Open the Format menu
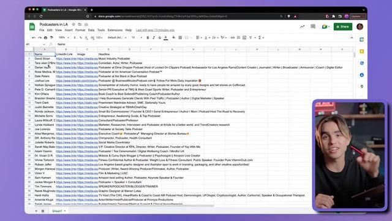 [80, 30]
